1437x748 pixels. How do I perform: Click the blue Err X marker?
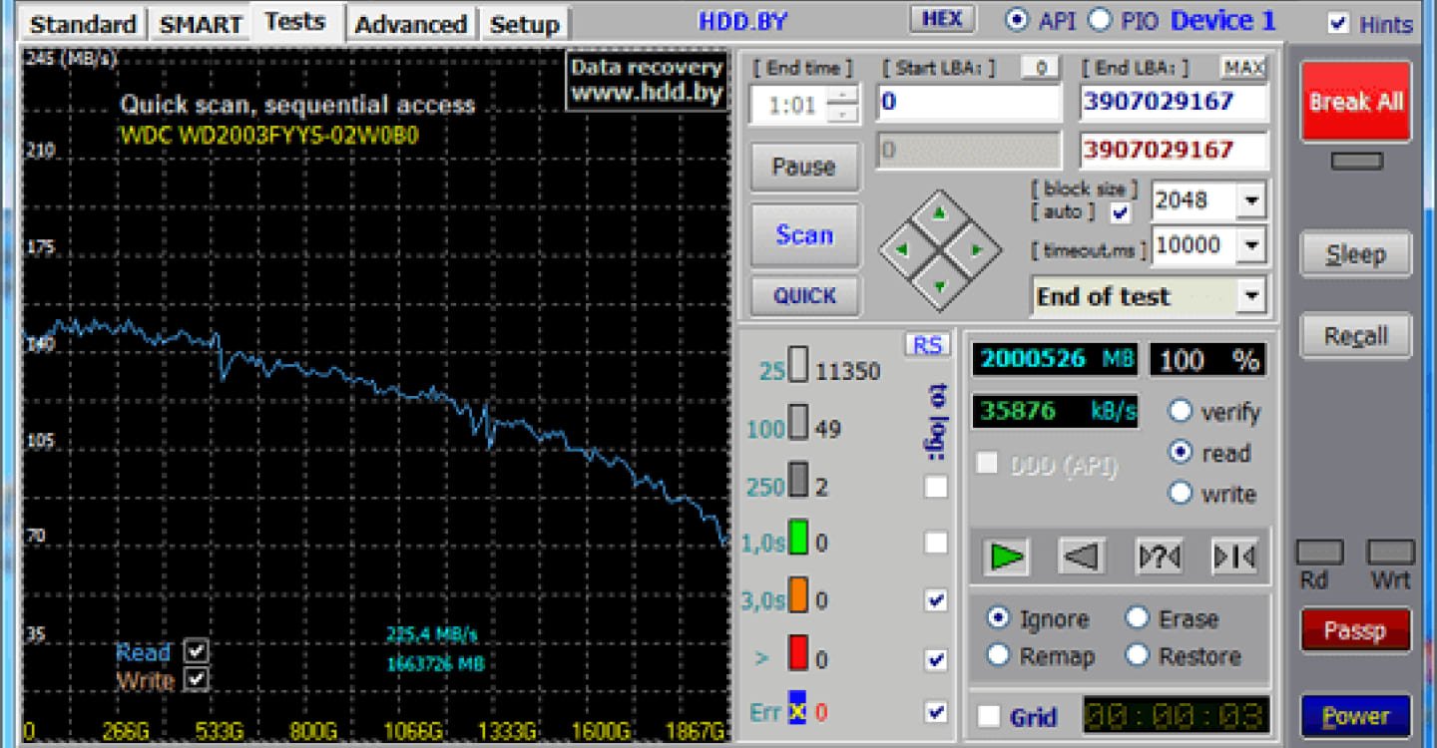point(797,707)
